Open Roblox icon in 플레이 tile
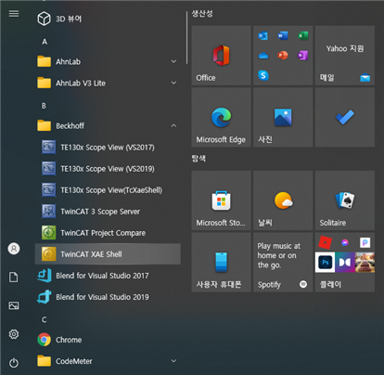The height and width of the screenshot is (375, 384). tap(325, 242)
